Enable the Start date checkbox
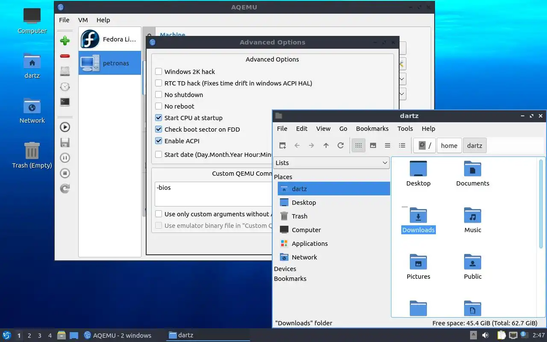Screen dimensions: 547x342 click(159, 154)
